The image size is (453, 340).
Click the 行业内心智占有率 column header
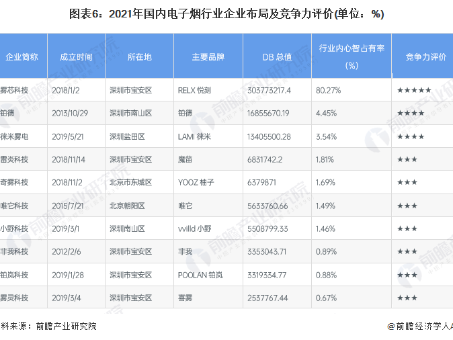point(352,56)
